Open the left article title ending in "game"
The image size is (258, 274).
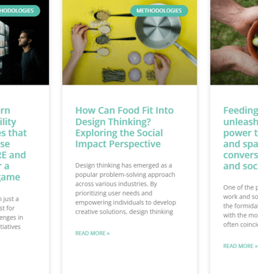13,144
